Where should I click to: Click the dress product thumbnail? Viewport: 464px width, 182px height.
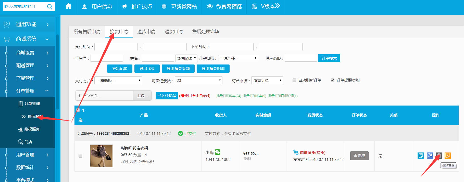click(102, 156)
